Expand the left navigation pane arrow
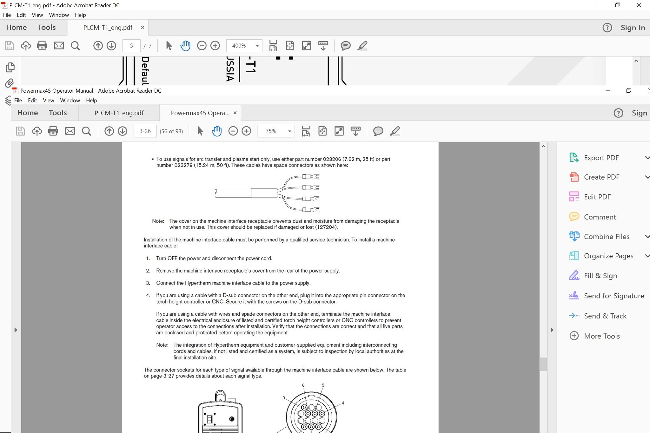The image size is (650, 433). click(16, 330)
